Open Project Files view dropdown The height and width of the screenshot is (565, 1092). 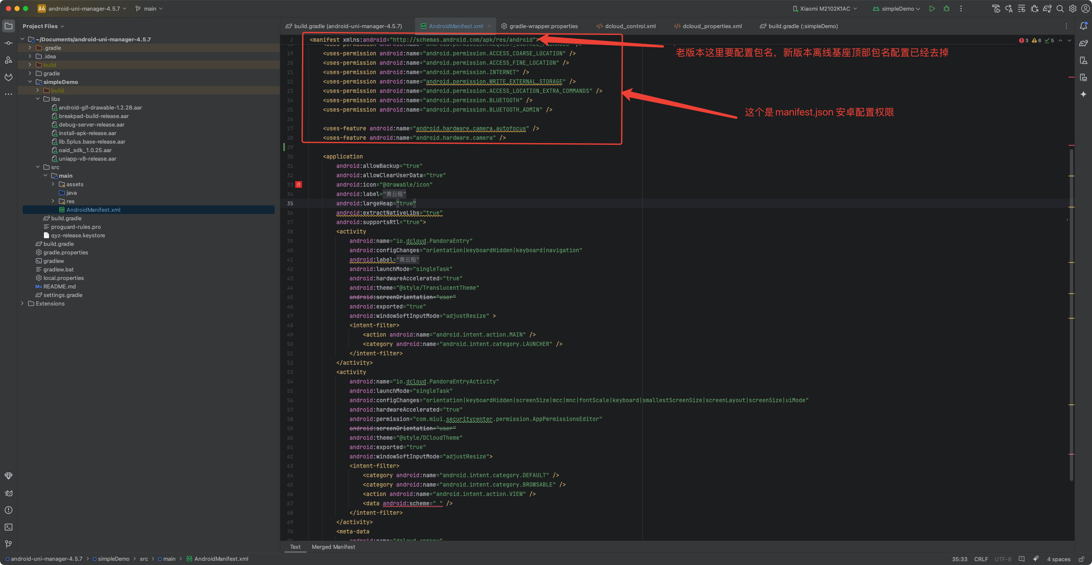tap(43, 26)
